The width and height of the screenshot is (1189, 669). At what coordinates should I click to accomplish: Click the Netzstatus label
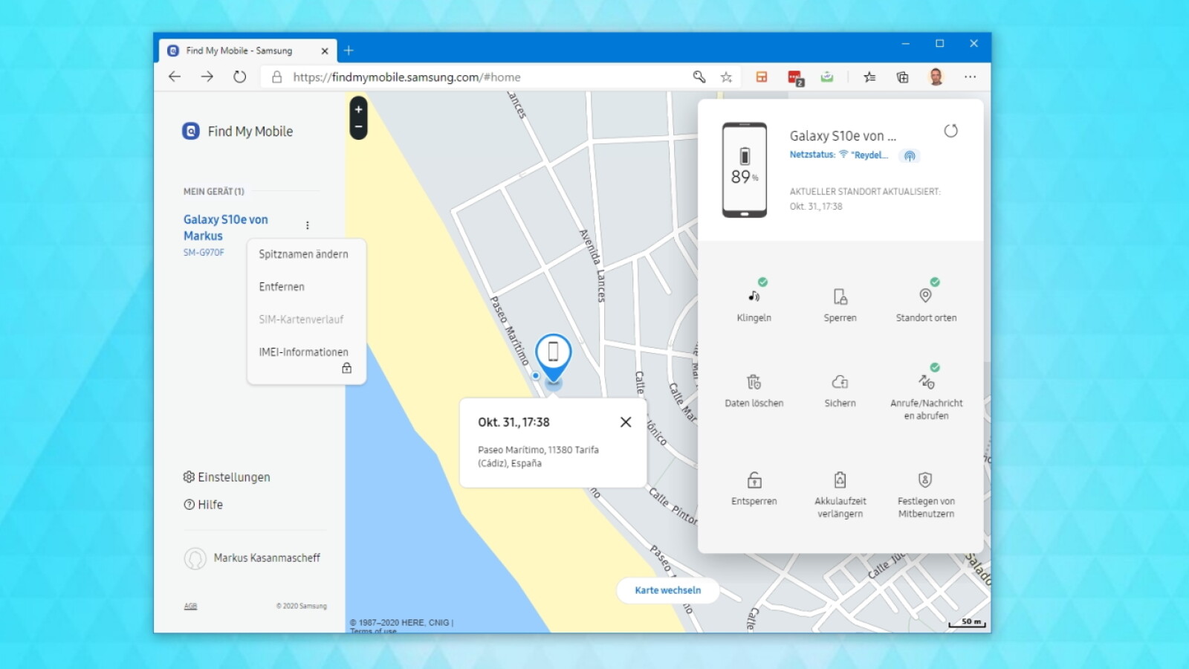[812, 155]
